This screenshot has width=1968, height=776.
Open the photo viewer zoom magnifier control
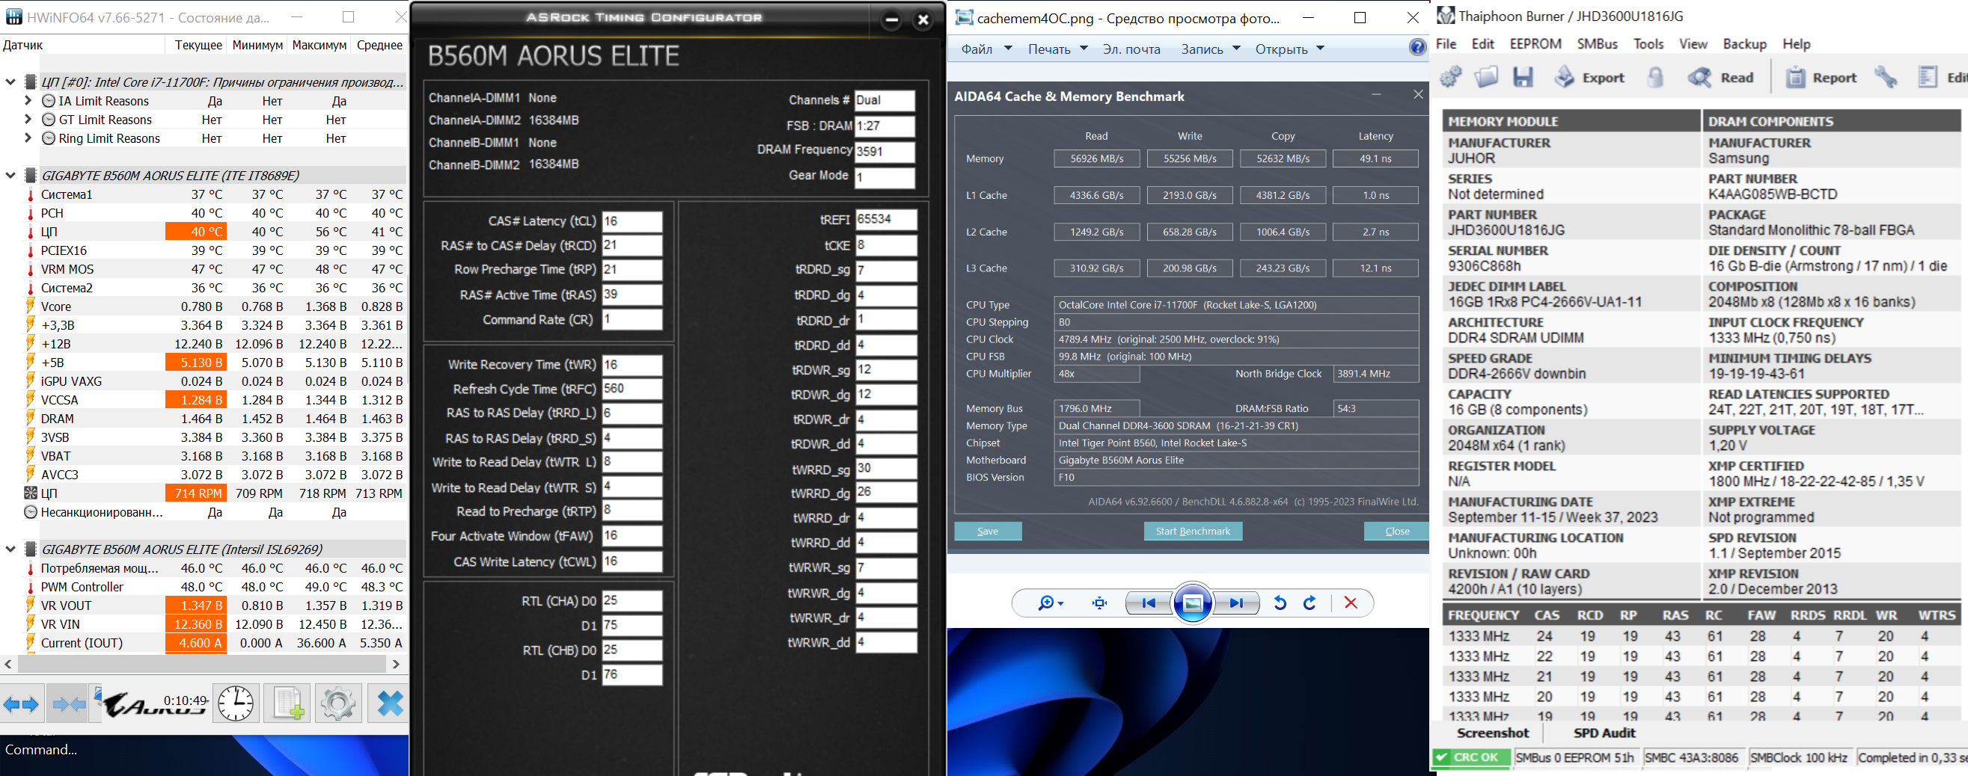coord(1051,603)
